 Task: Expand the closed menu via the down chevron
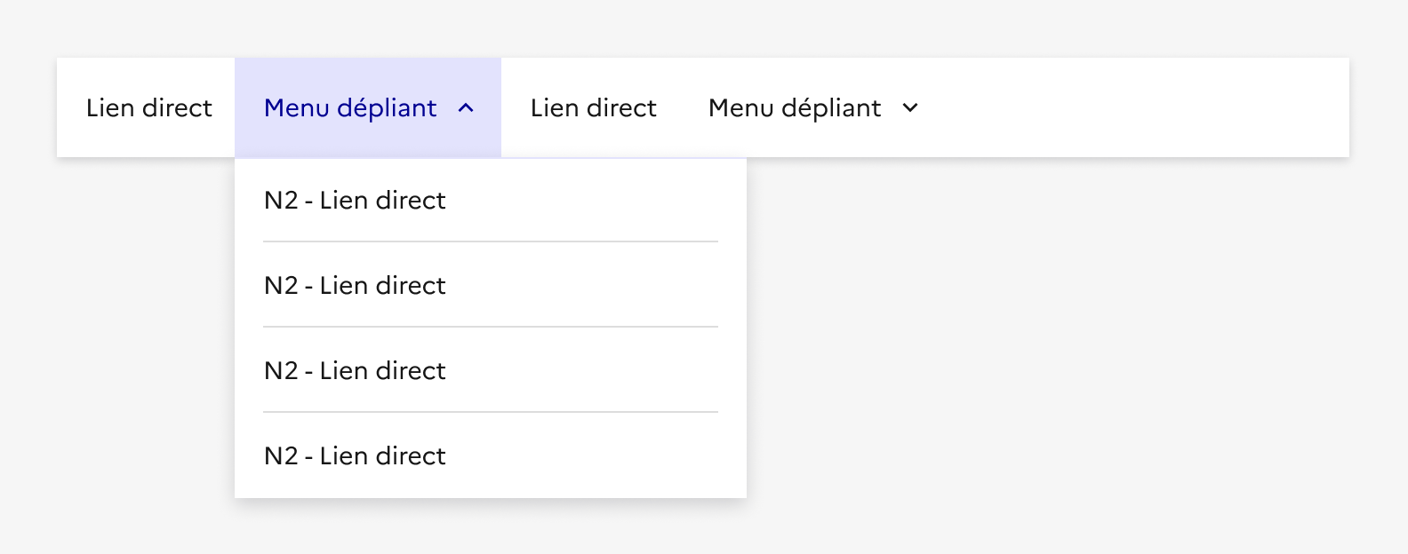(910, 108)
